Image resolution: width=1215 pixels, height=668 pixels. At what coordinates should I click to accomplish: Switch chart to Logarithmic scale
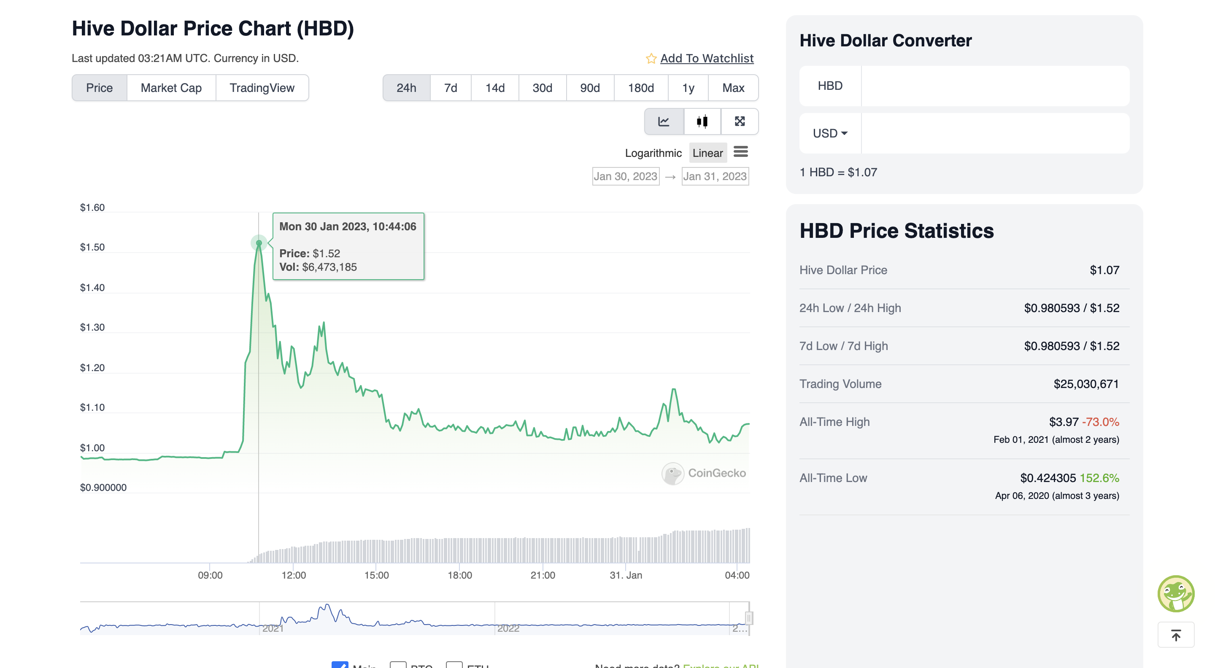coord(653,153)
